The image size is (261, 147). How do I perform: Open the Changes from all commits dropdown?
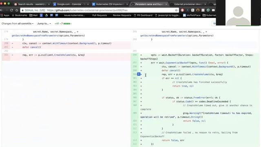18,24
